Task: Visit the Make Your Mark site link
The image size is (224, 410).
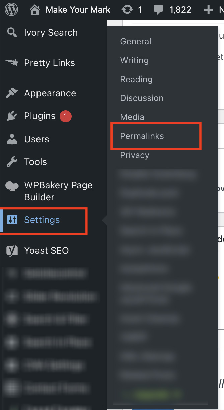Action: pos(78,10)
